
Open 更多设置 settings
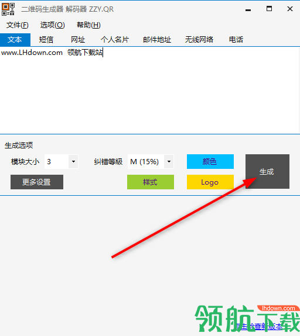tap(37, 182)
